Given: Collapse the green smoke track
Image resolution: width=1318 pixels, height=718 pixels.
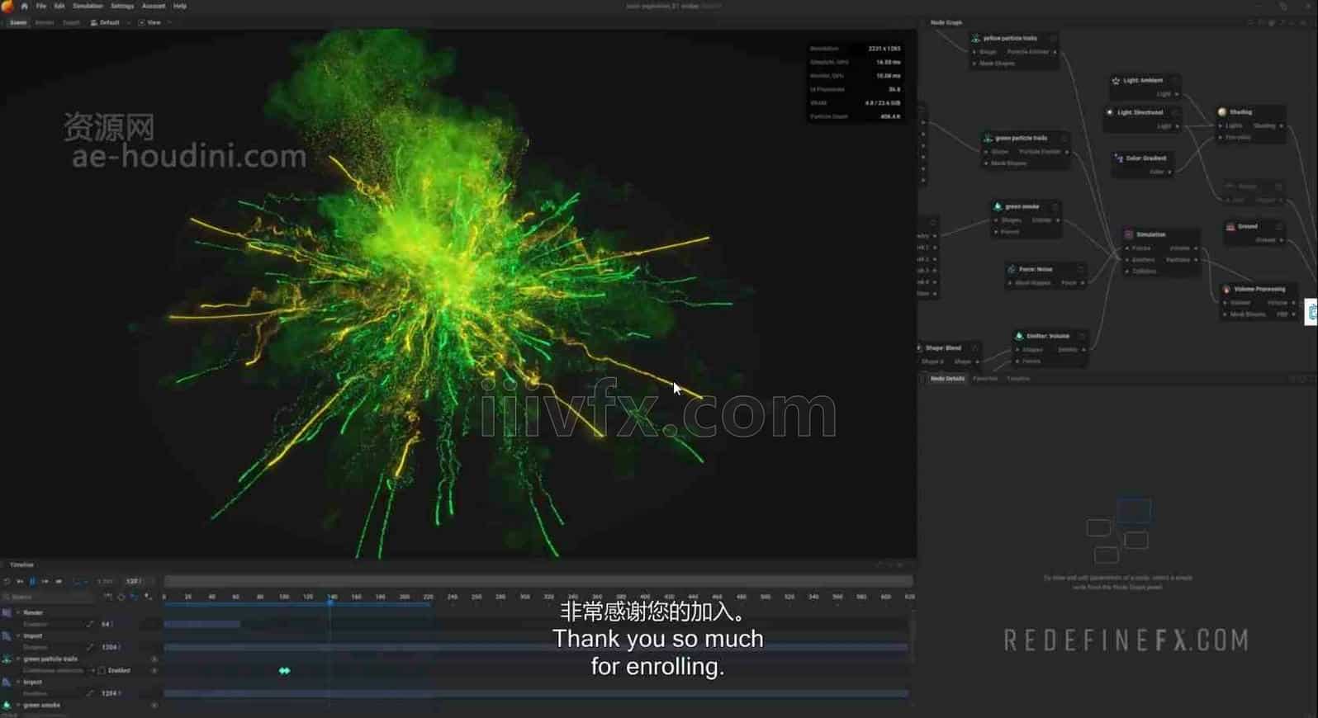Looking at the screenshot, I should click(18, 705).
